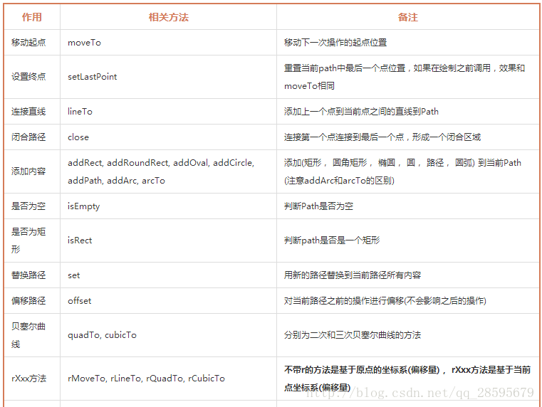
Task: Click the note 用新的路径替换到当前路径所有内容
Action: click(353, 275)
